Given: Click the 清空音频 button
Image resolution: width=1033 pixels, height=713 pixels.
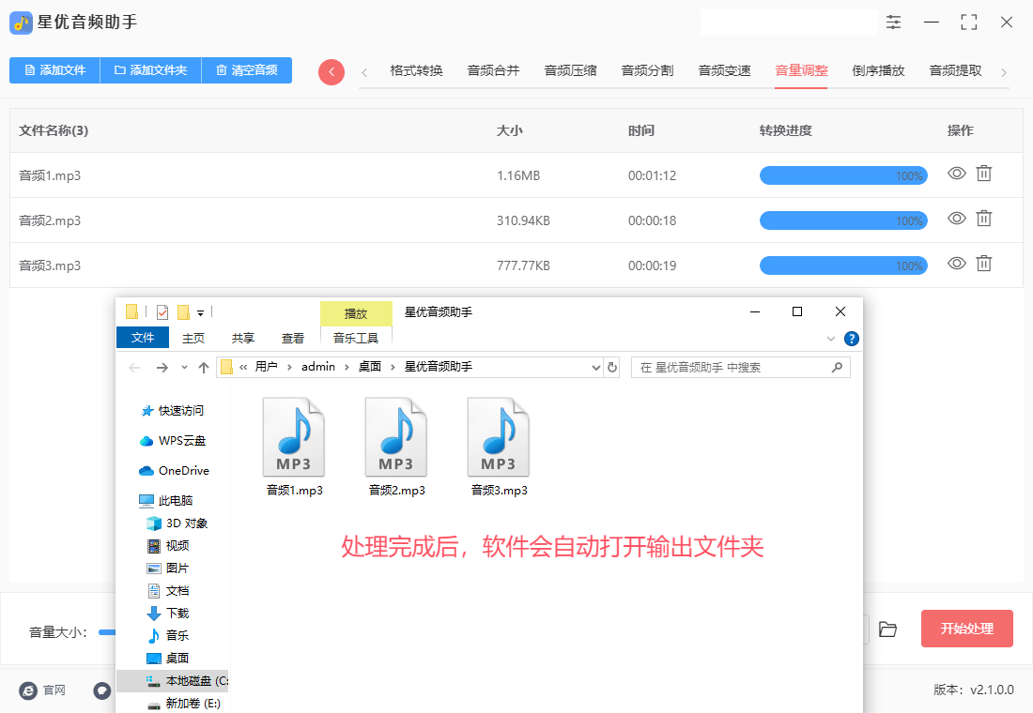Looking at the screenshot, I should tap(246, 70).
